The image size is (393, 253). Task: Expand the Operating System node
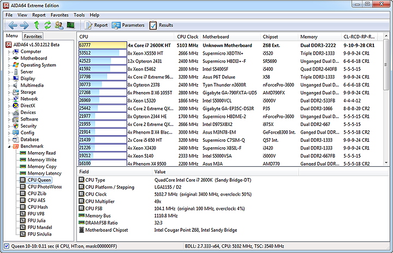pyautogui.click(x=9, y=65)
